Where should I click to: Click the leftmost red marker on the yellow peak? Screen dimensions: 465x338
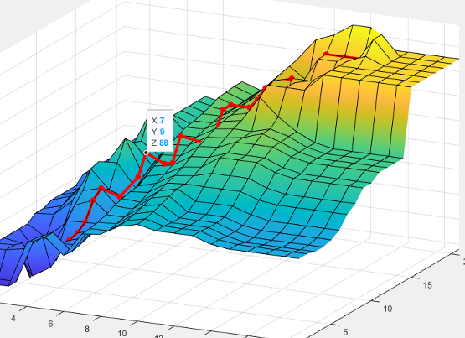[326, 54]
